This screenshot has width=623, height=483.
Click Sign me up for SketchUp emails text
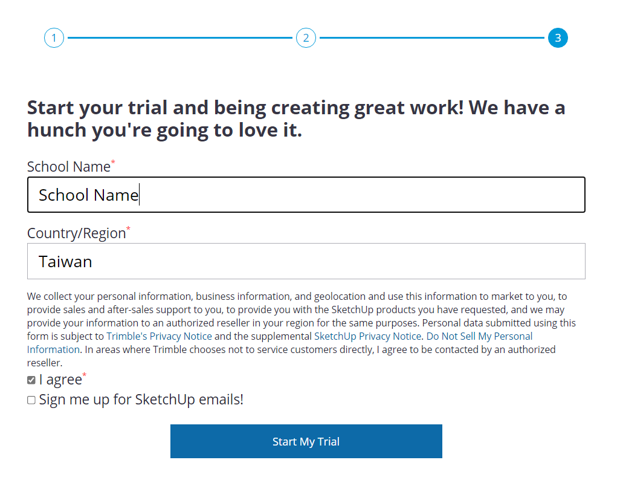pyautogui.click(x=141, y=400)
